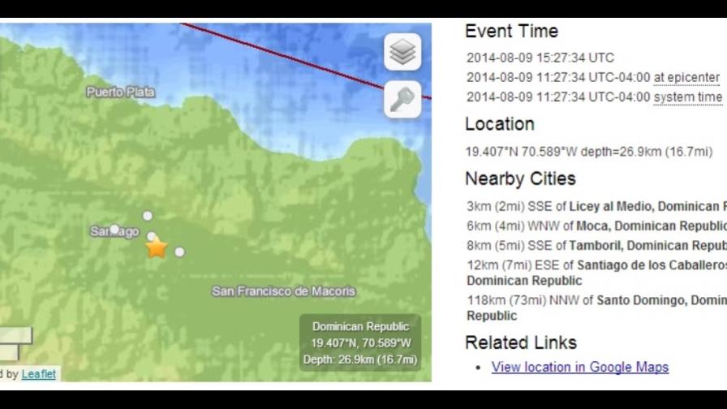Select the white dot just above the star
This screenshot has width=727, height=409.
pos(151,236)
